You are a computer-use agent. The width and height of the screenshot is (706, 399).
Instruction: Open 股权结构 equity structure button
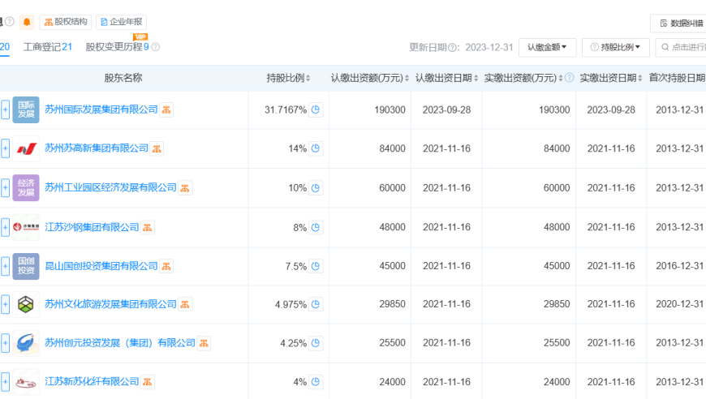coord(65,22)
